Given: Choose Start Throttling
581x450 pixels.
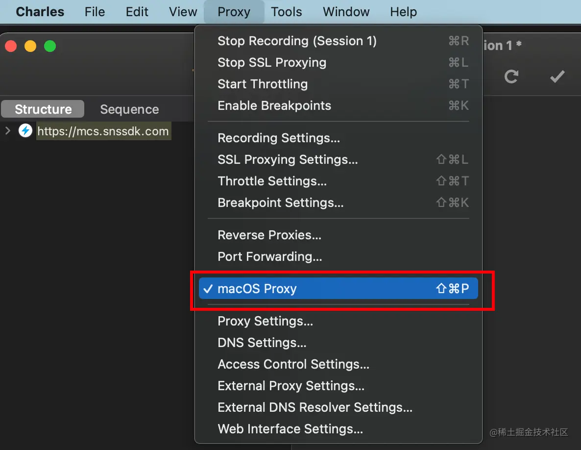Looking at the screenshot, I should [x=339, y=84].
